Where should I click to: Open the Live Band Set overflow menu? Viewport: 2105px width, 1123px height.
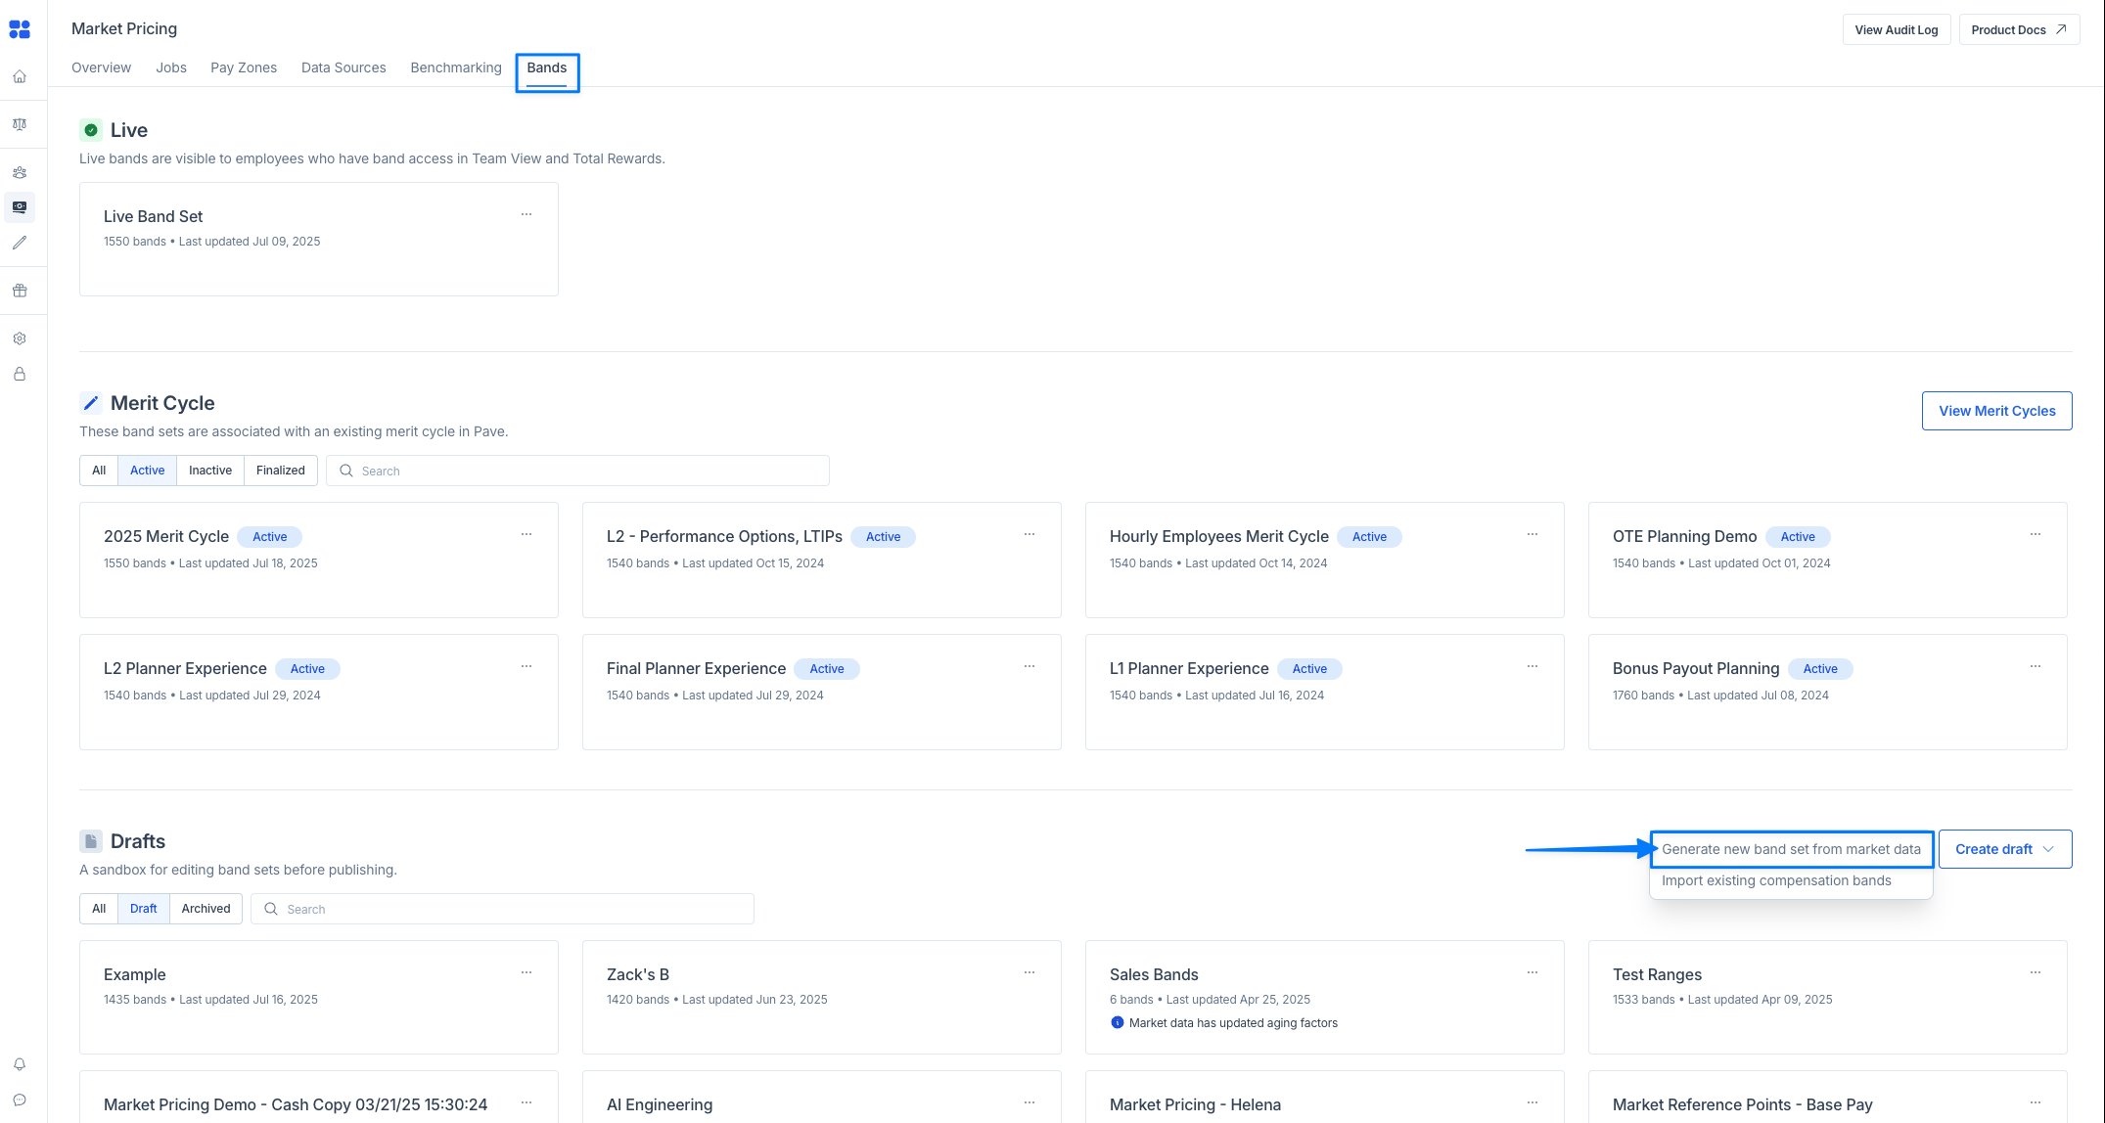pyautogui.click(x=526, y=213)
